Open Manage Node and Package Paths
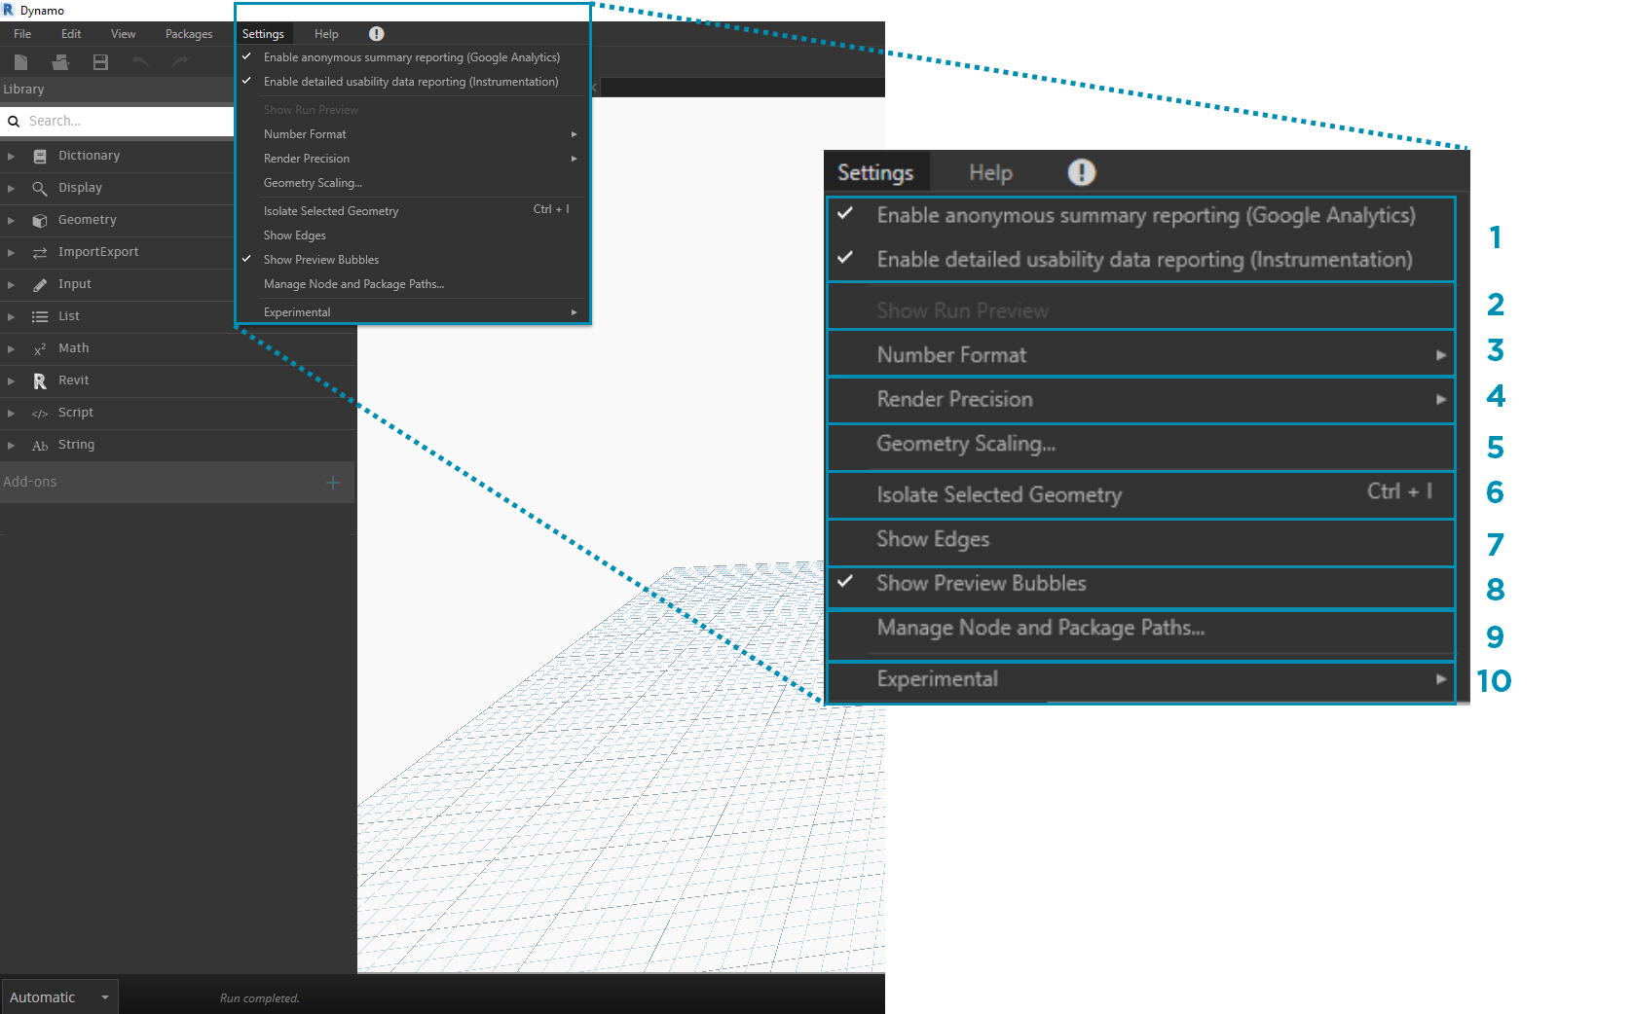 click(x=353, y=284)
